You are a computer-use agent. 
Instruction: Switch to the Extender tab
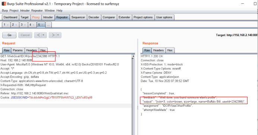pos(124,17)
